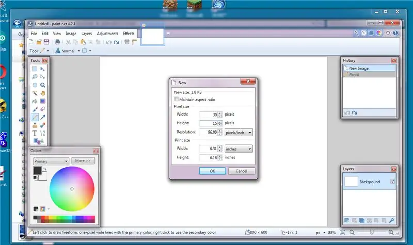Select the Pencil tool
This screenshot has height=245, width=413.
tap(35, 117)
